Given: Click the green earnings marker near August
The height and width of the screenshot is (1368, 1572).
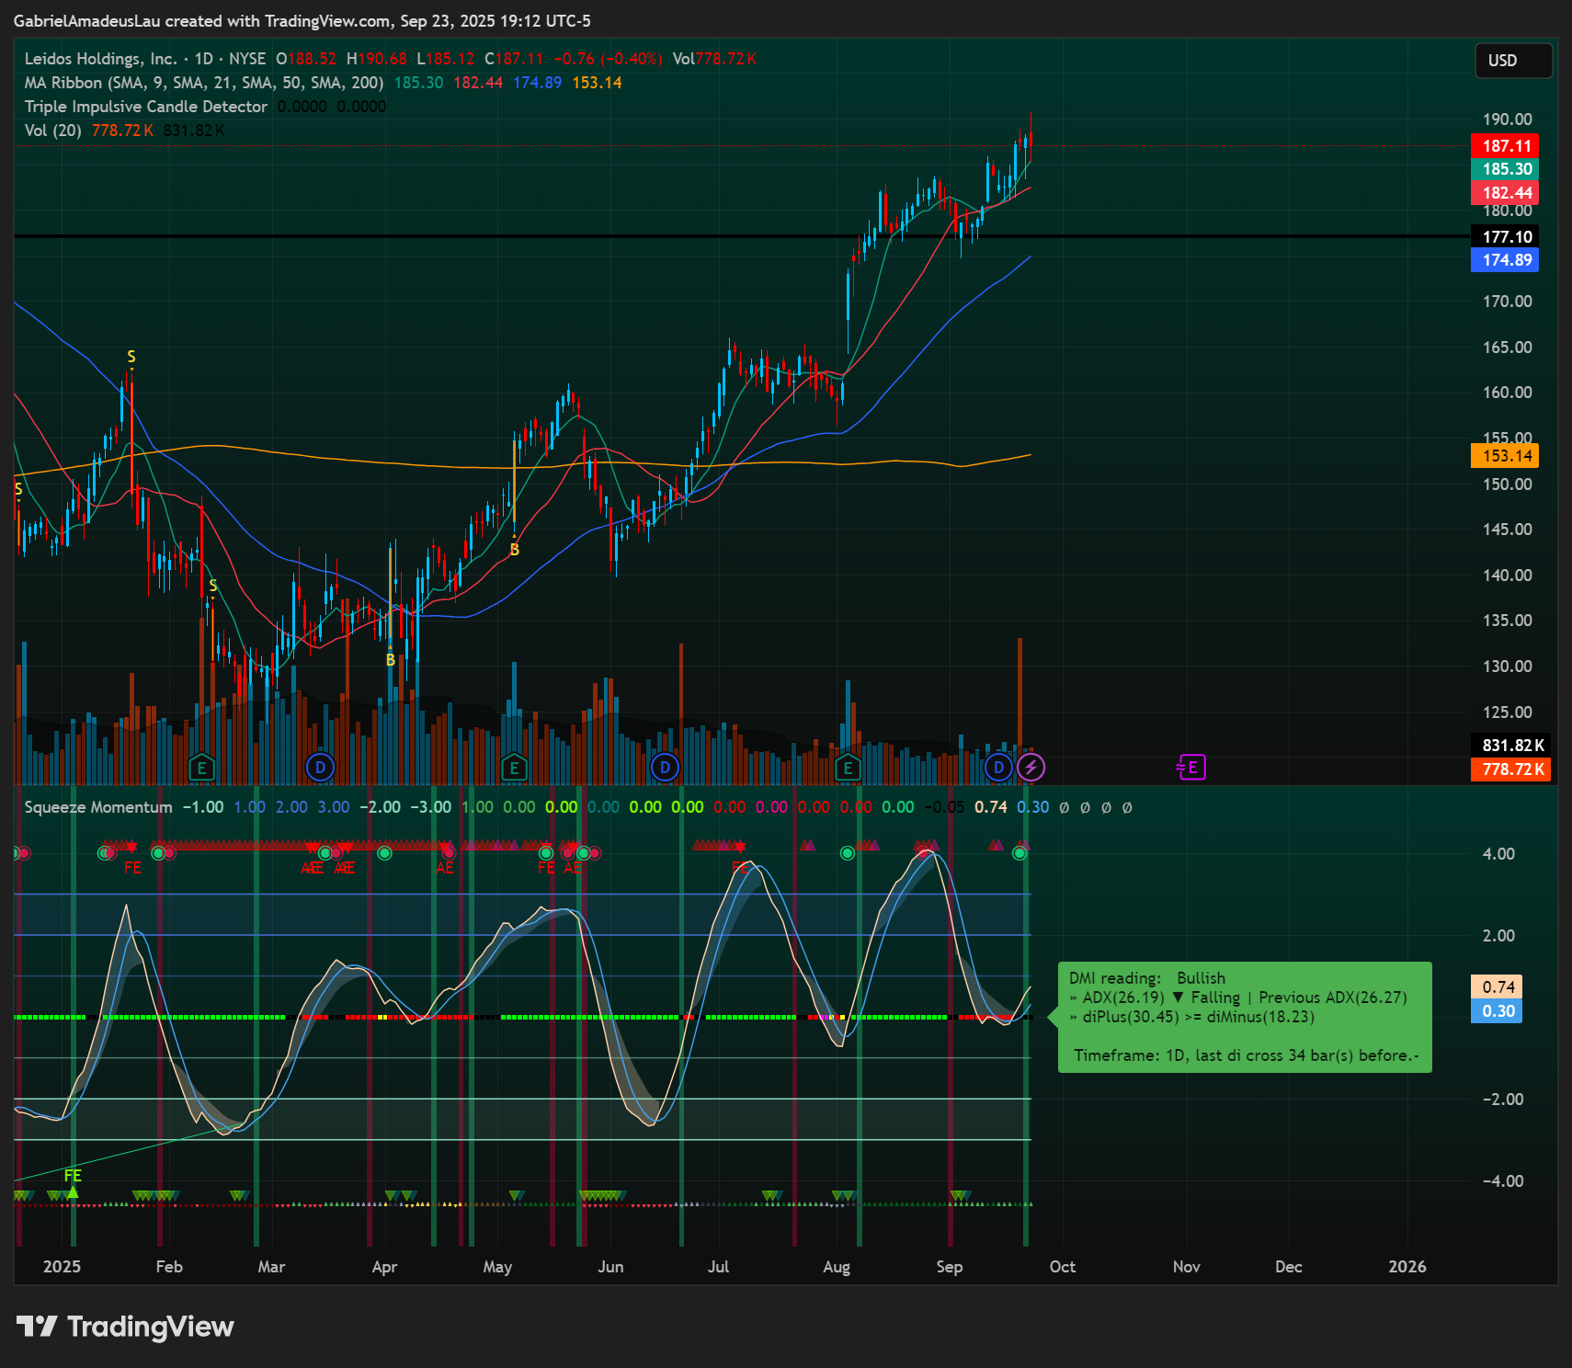Looking at the screenshot, I should [x=848, y=768].
